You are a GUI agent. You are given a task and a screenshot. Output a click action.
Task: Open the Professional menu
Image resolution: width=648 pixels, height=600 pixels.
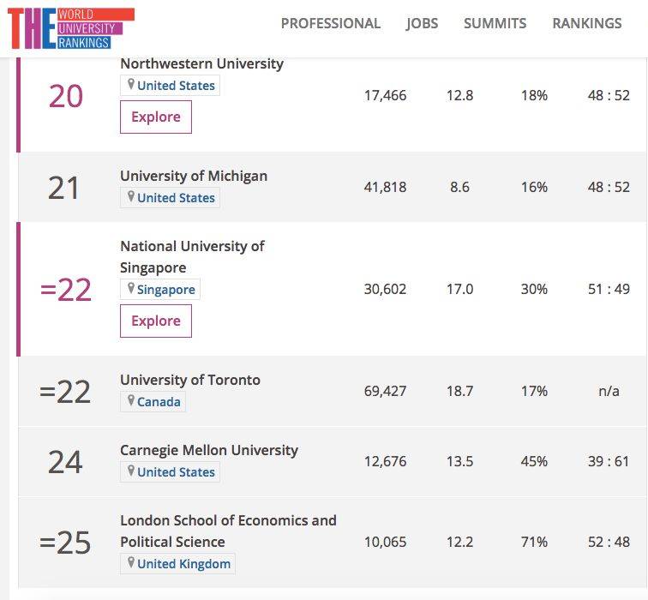point(330,23)
